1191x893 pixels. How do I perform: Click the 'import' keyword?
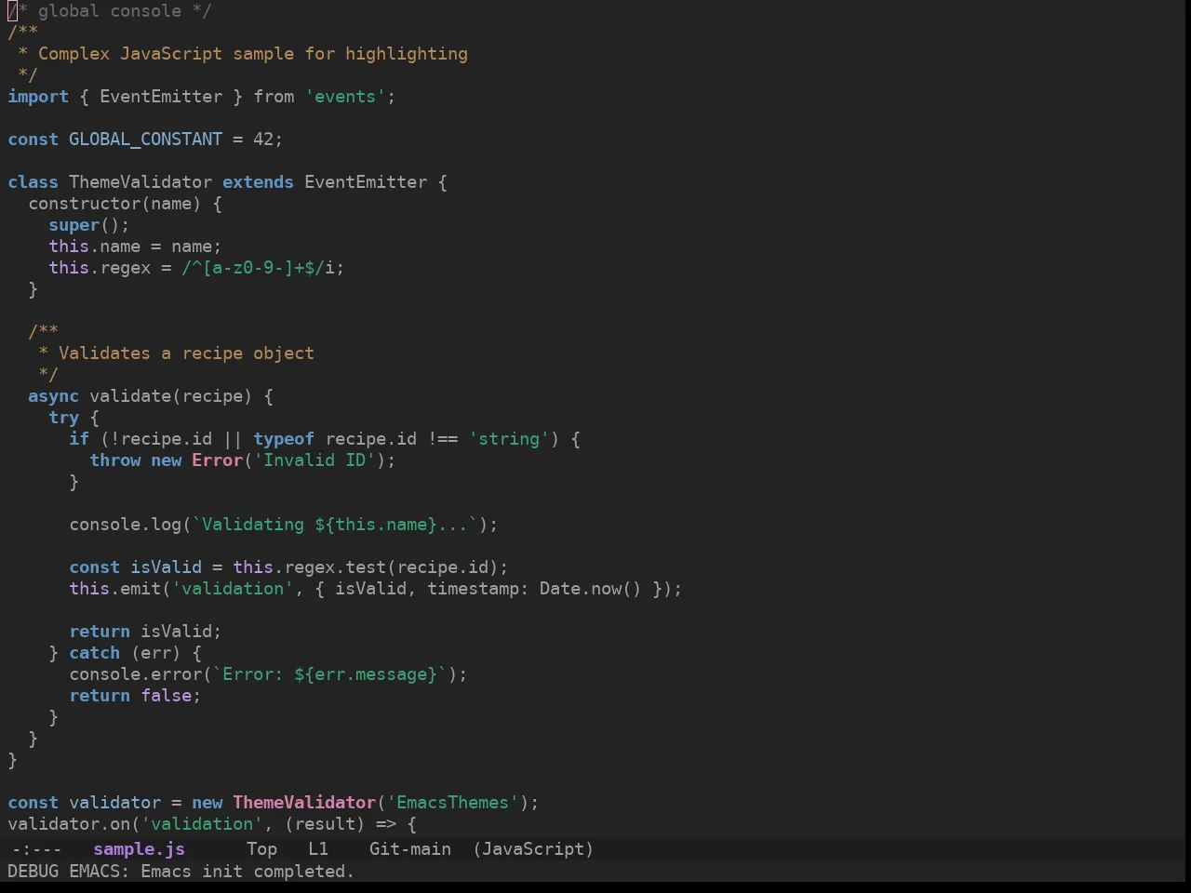pos(38,97)
